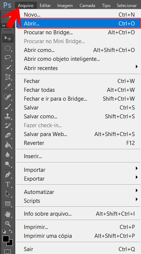This screenshot has width=141, height=254.
Task: Select the Path Selection tool
Action: [8, 194]
